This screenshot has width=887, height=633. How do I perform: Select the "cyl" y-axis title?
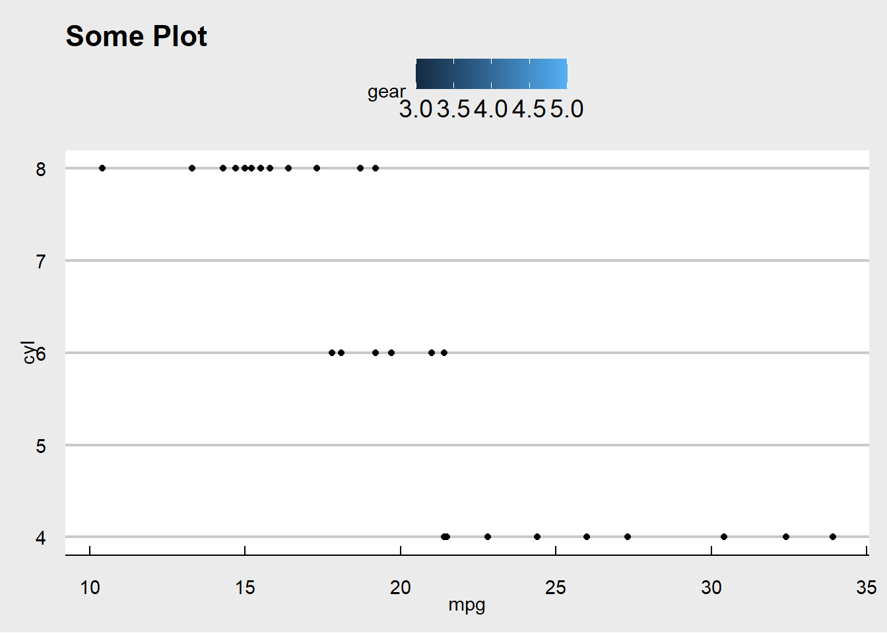click(28, 352)
